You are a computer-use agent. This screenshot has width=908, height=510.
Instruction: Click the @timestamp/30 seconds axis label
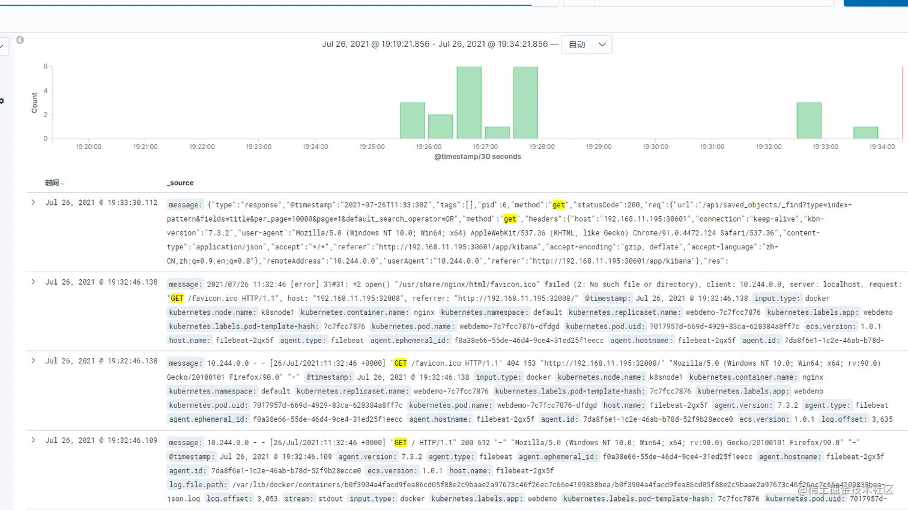[477, 156]
